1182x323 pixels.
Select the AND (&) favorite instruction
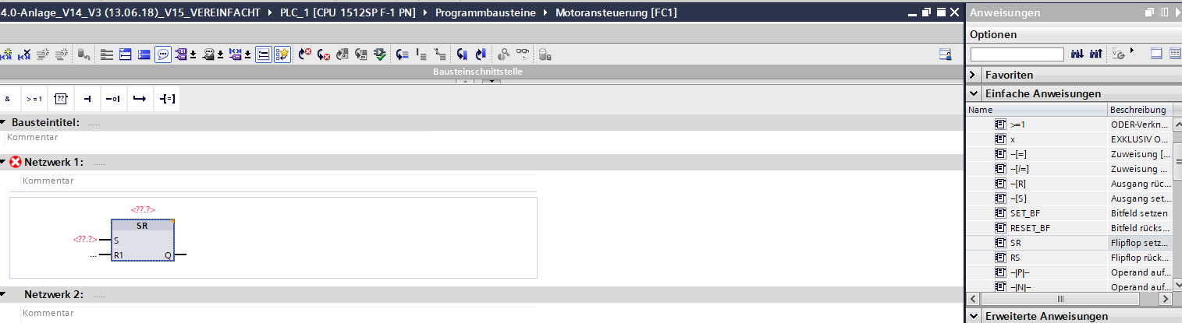[8, 99]
